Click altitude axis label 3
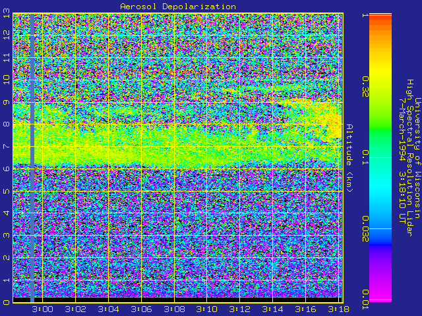The height and width of the screenshot is (316, 422). 7,236
